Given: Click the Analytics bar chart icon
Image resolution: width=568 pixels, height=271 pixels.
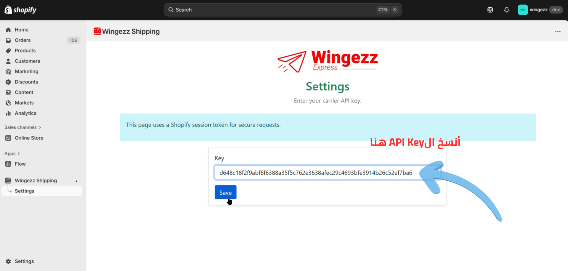Looking at the screenshot, I should point(8,113).
